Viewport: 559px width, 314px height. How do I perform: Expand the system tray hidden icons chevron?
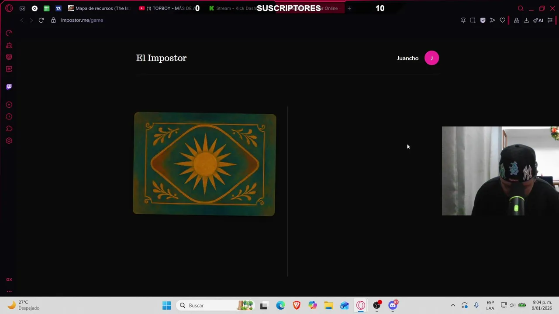click(453, 305)
